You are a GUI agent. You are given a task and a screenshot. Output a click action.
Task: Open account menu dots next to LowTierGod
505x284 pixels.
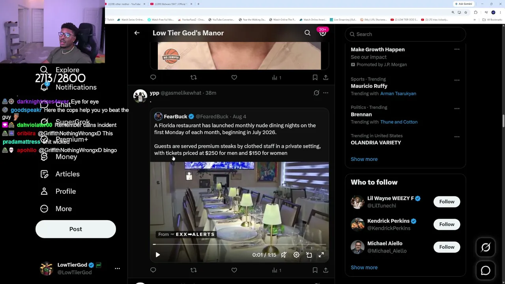coord(117,269)
